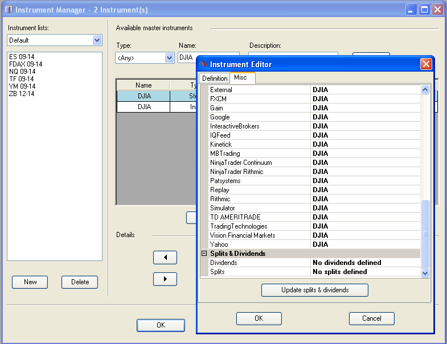Click the Rithmic label in the symbol map
Screen dimensions: 447x344
[x=220, y=199]
